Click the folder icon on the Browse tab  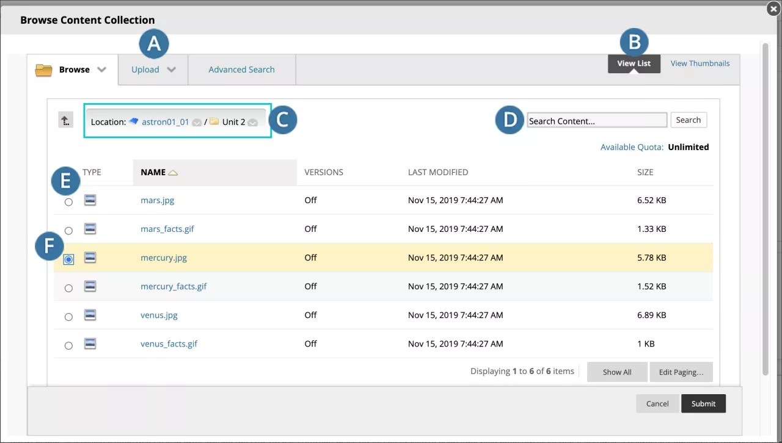tap(43, 70)
